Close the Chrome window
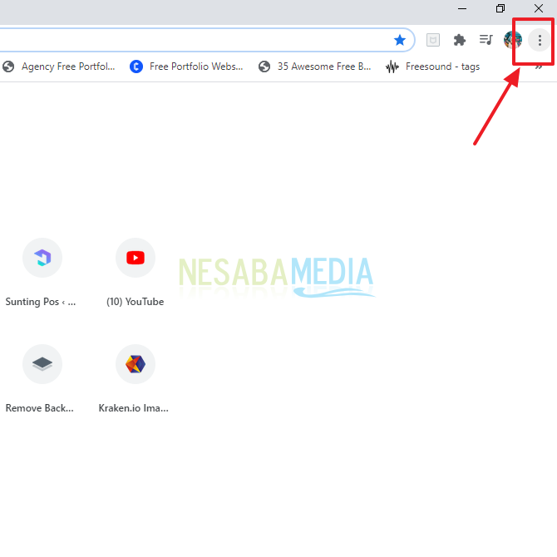The image size is (557, 557). [539, 8]
